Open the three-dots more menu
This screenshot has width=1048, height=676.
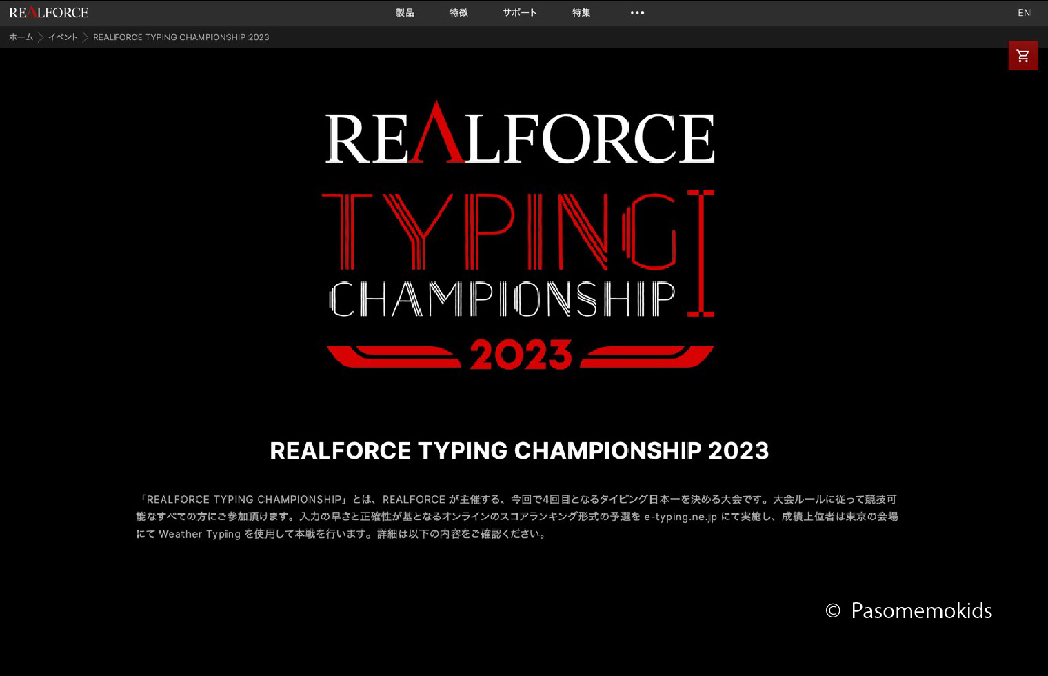(637, 12)
